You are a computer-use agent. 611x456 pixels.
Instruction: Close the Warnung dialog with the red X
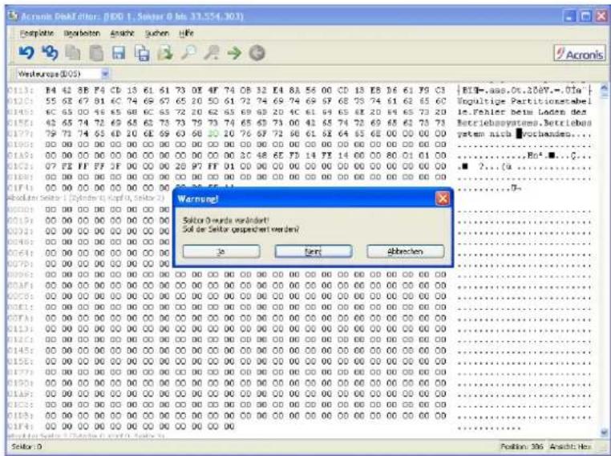pyautogui.click(x=443, y=199)
